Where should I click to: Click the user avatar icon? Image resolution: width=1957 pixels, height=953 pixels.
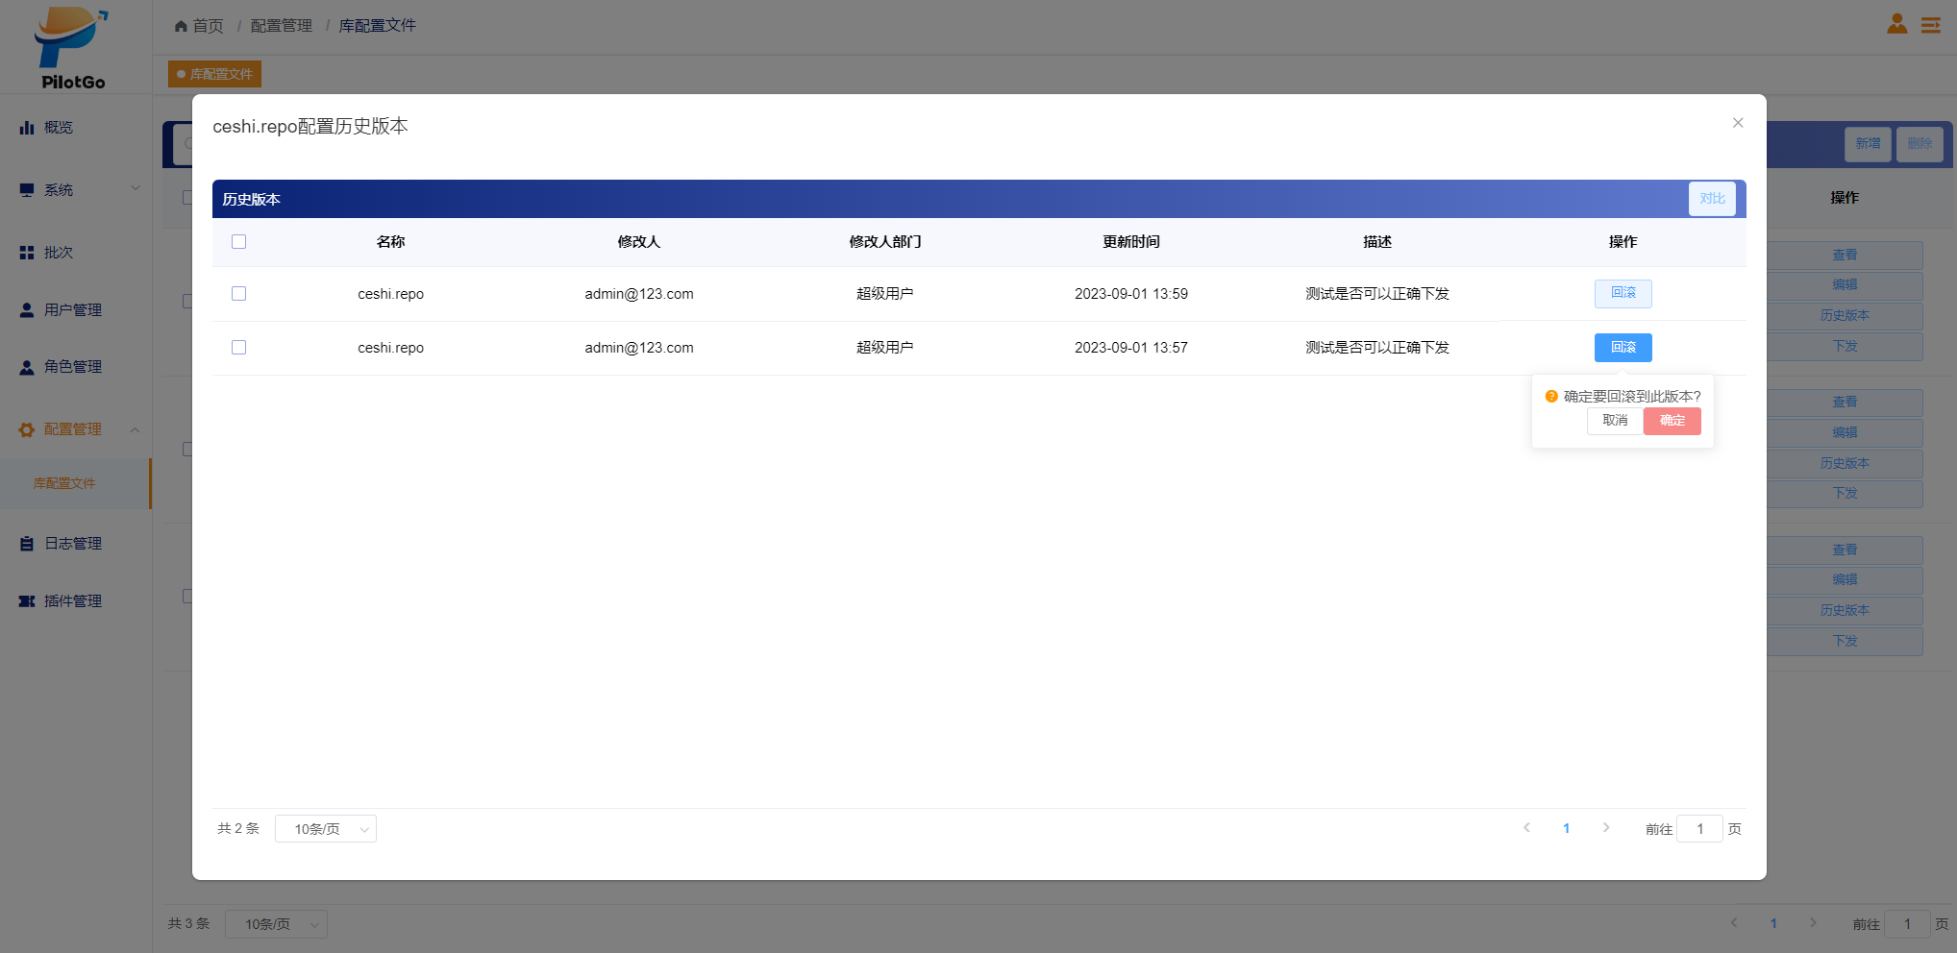click(1896, 24)
